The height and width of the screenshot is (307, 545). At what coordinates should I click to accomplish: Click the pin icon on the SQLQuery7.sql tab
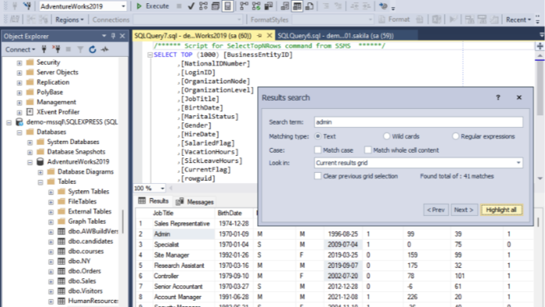point(259,36)
